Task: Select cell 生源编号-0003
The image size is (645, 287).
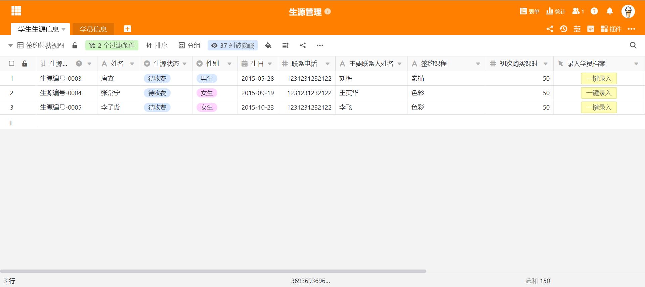Action: 67,79
